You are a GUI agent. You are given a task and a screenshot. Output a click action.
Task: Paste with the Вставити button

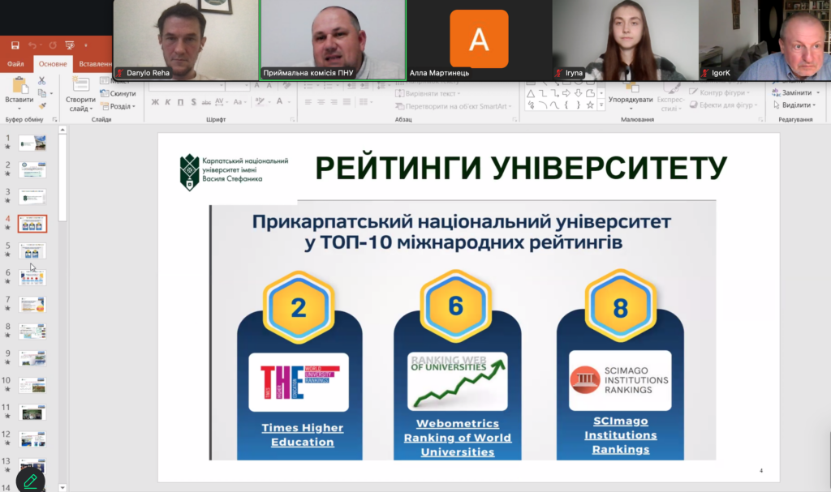pos(19,92)
